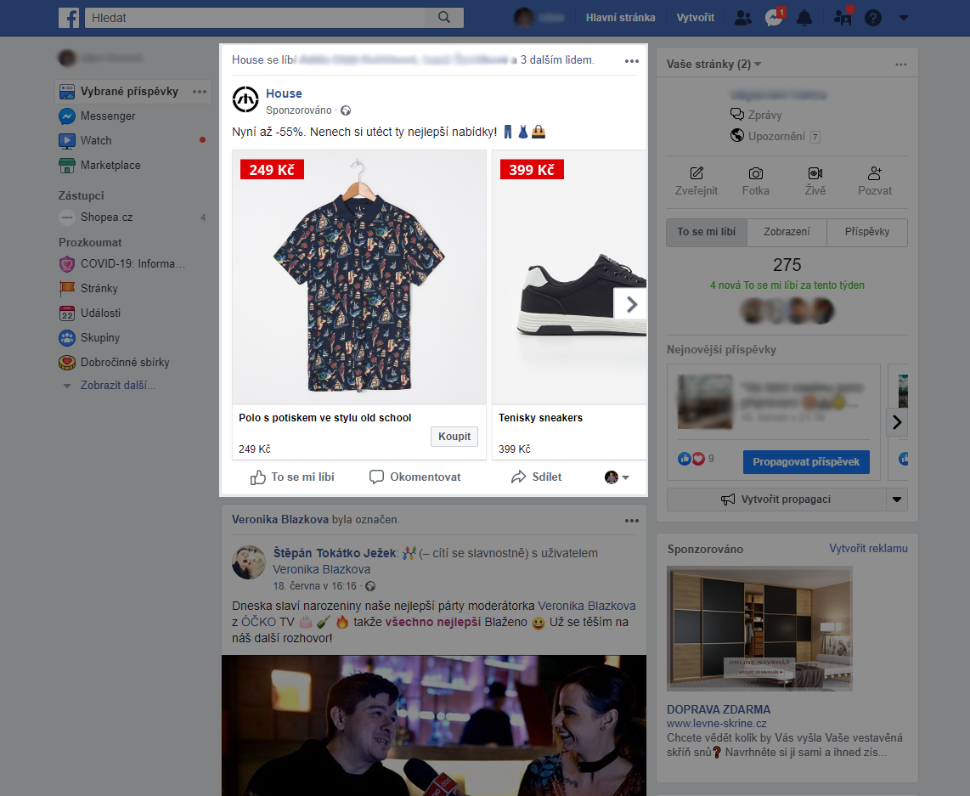The image size is (970, 796).
Task: Click the Facebook logo icon
Action: 69,18
